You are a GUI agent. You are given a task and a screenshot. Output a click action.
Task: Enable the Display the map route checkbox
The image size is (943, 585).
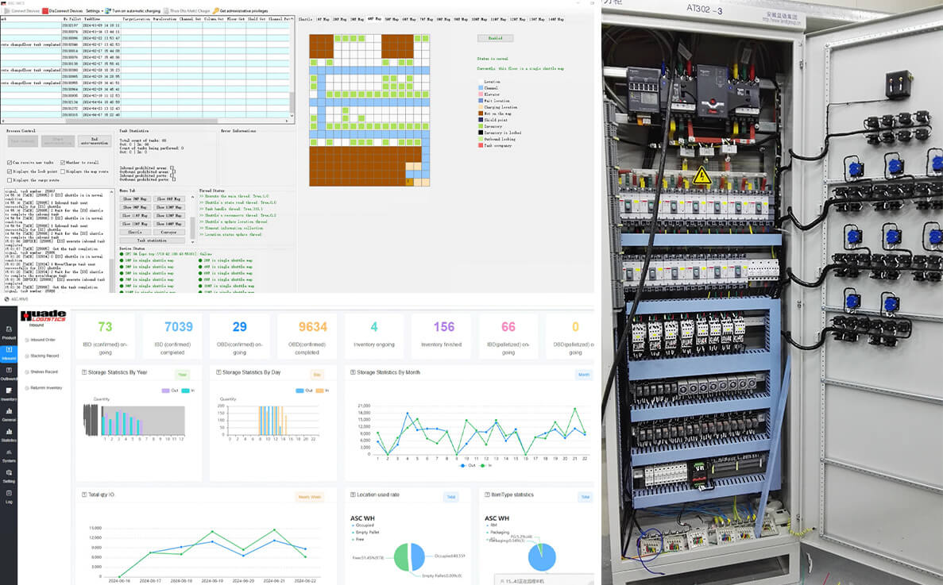click(x=63, y=171)
